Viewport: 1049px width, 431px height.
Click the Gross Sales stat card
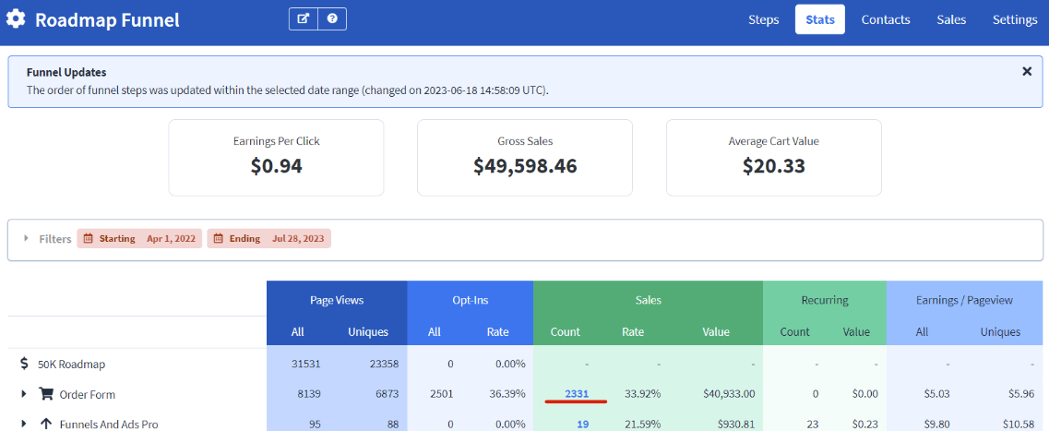tap(524, 157)
